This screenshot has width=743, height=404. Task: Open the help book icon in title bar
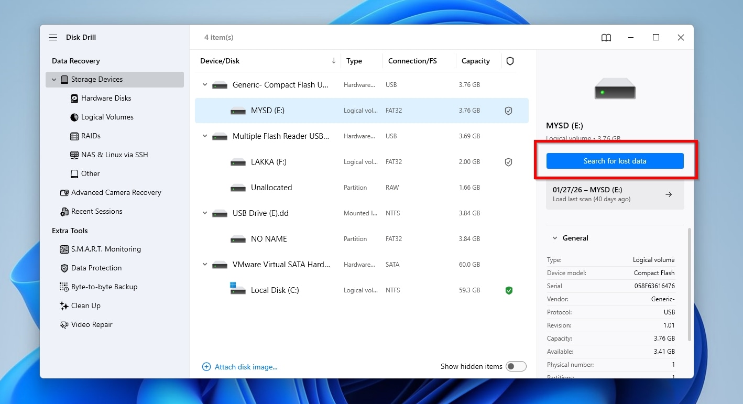[606, 38]
